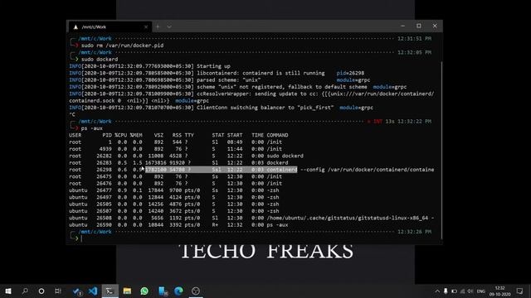Click the red 'INT' status indicator
The width and height of the screenshot is (531, 298).
378,122
